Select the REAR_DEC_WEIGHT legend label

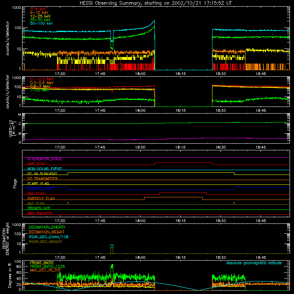(45, 242)
